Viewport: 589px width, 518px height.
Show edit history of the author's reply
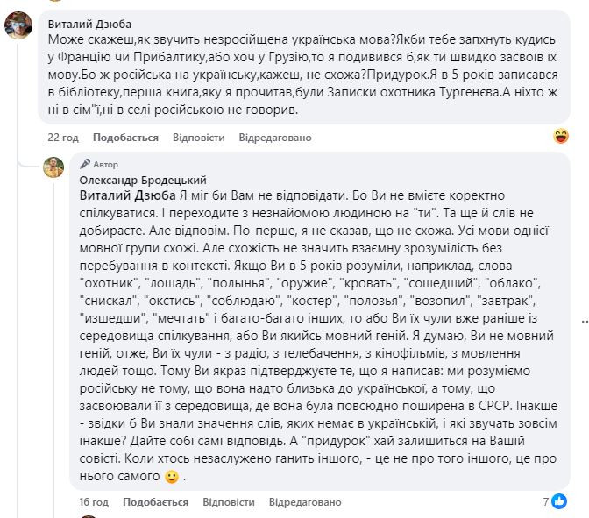click(x=304, y=502)
